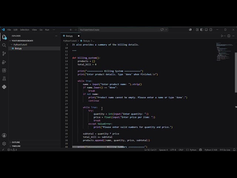Open the View menu
Image resolution: width=237 pixels, height=178 pixels.
coord(34,30)
